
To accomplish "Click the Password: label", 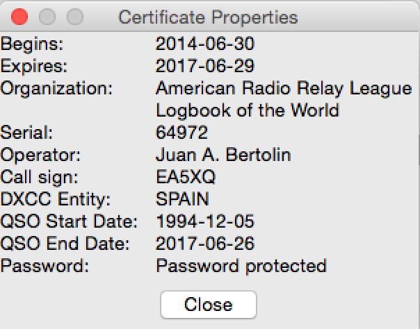I will [x=45, y=265].
